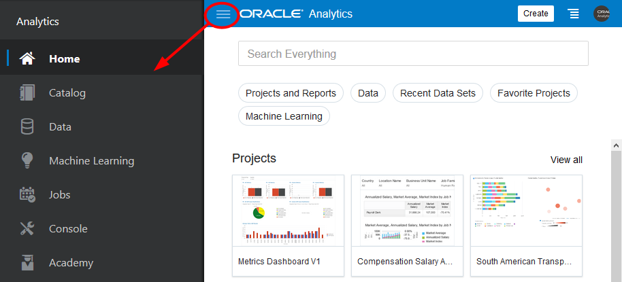
Task: Click the Academy icon
Action: click(27, 262)
